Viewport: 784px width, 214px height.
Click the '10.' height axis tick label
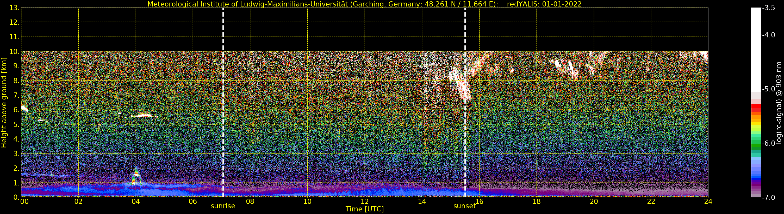14,52
